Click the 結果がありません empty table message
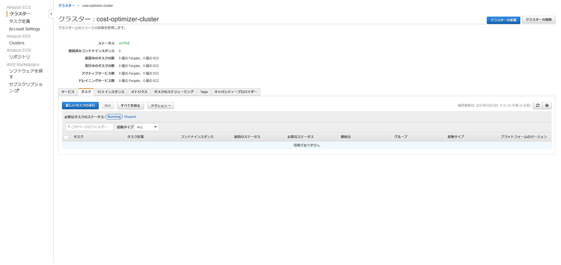This screenshot has height=265, width=561. (x=307, y=146)
